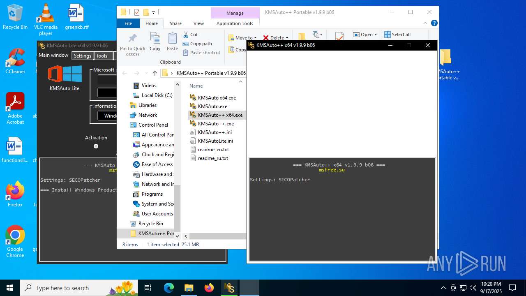The height and width of the screenshot is (296, 526).
Task: Launch Google Chrome from desktop
Action: (15, 241)
